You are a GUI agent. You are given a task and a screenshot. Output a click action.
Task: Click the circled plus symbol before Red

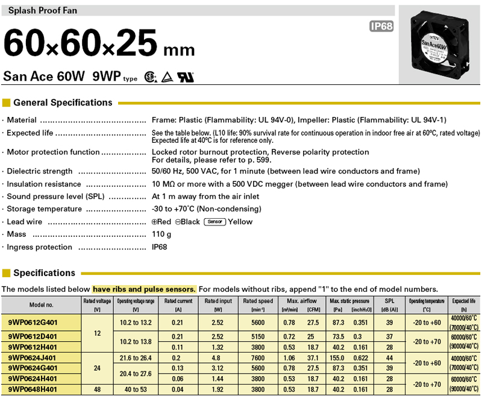pos(155,222)
